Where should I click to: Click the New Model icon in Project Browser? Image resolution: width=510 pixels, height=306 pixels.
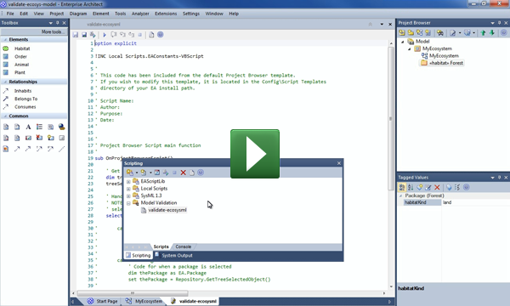402,32
